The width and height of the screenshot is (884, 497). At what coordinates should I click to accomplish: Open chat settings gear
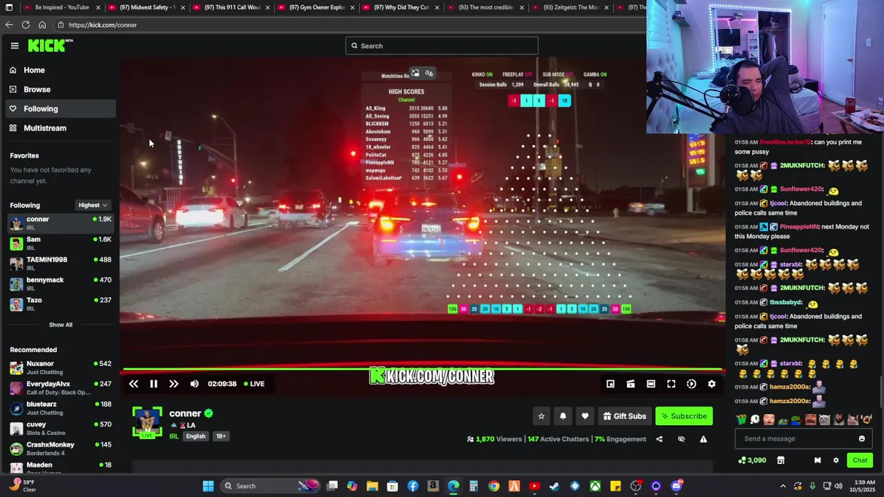click(836, 460)
